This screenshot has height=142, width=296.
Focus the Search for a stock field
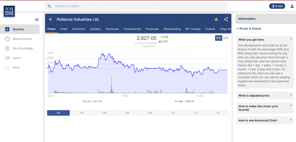click(136, 6)
